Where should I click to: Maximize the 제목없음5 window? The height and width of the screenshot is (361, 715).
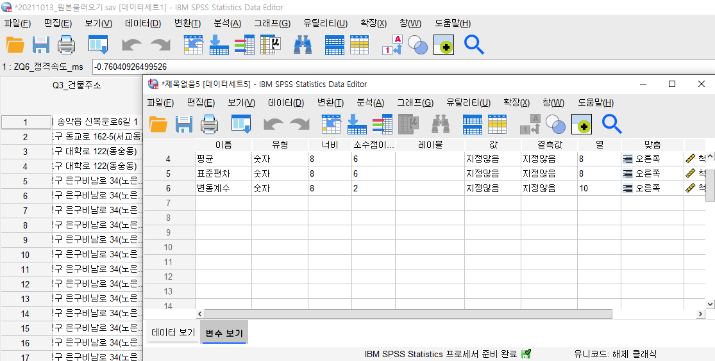tap(671, 84)
